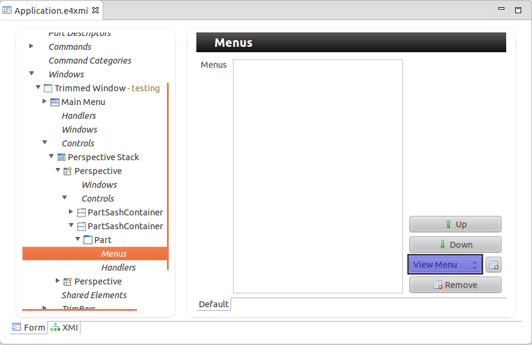This screenshot has height=345, width=532.
Task: Minimize the editor area
Action: pyautogui.click(x=502, y=10)
